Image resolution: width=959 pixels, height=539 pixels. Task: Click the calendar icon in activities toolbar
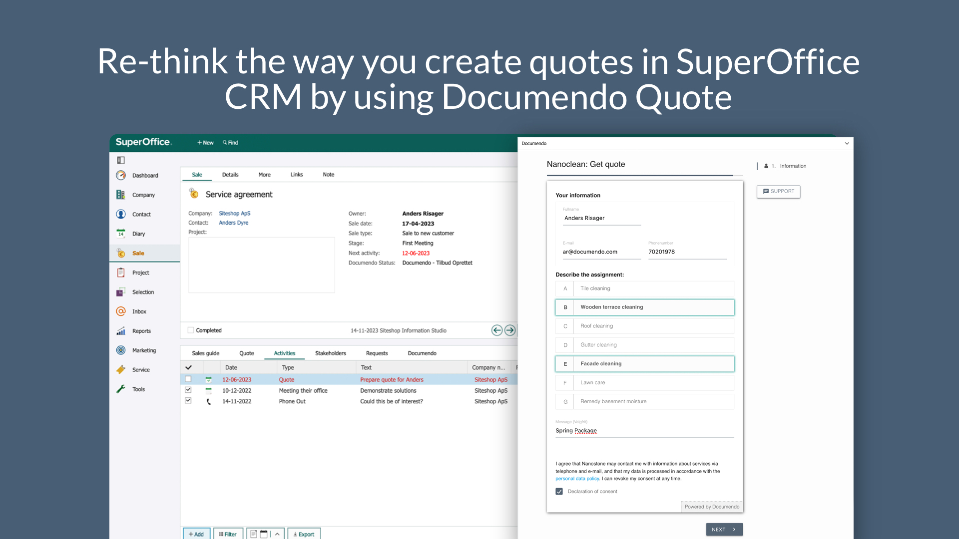click(264, 534)
